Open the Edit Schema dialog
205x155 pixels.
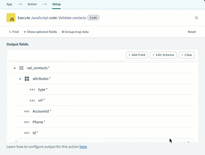coord(163,55)
